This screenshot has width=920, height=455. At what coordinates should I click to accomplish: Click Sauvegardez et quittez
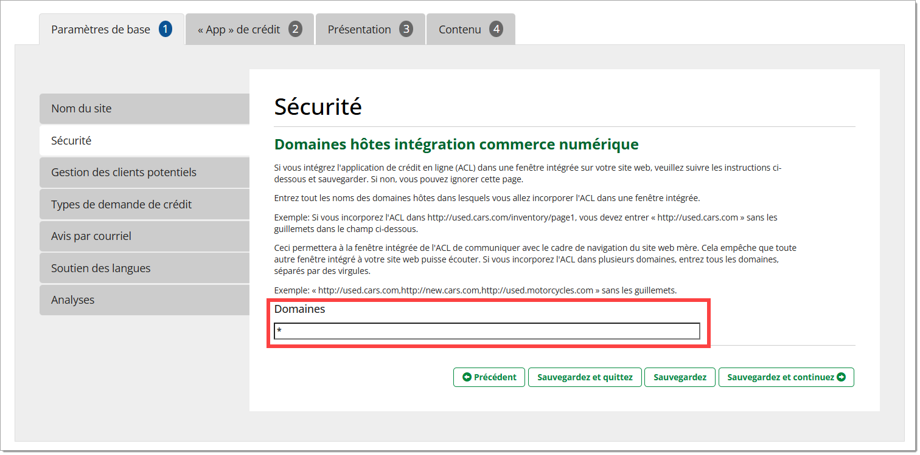point(585,377)
